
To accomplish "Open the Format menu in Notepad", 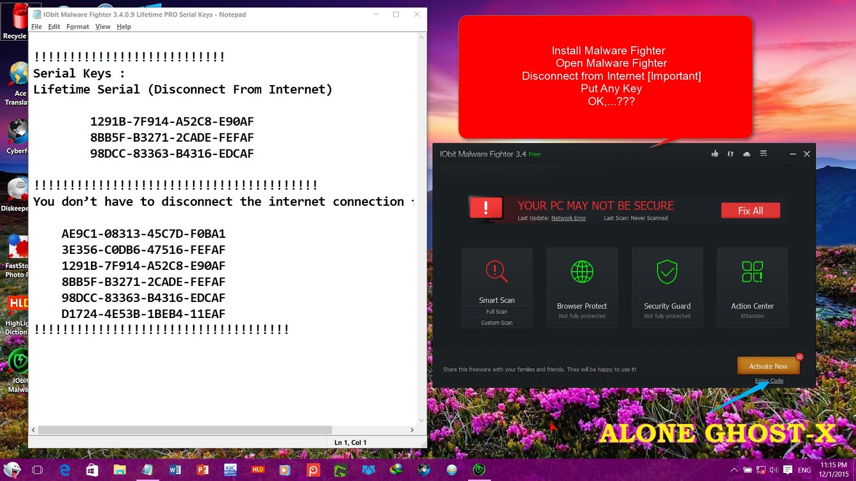I will (x=78, y=27).
